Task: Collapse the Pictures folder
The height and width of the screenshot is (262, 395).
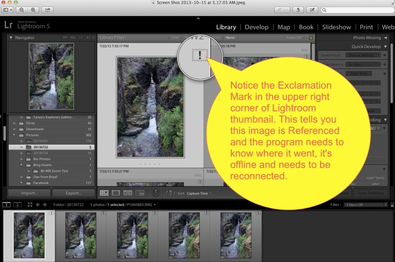Action: click(14, 135)
